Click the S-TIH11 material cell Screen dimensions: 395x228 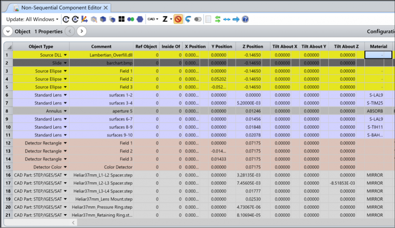point(375,127)
